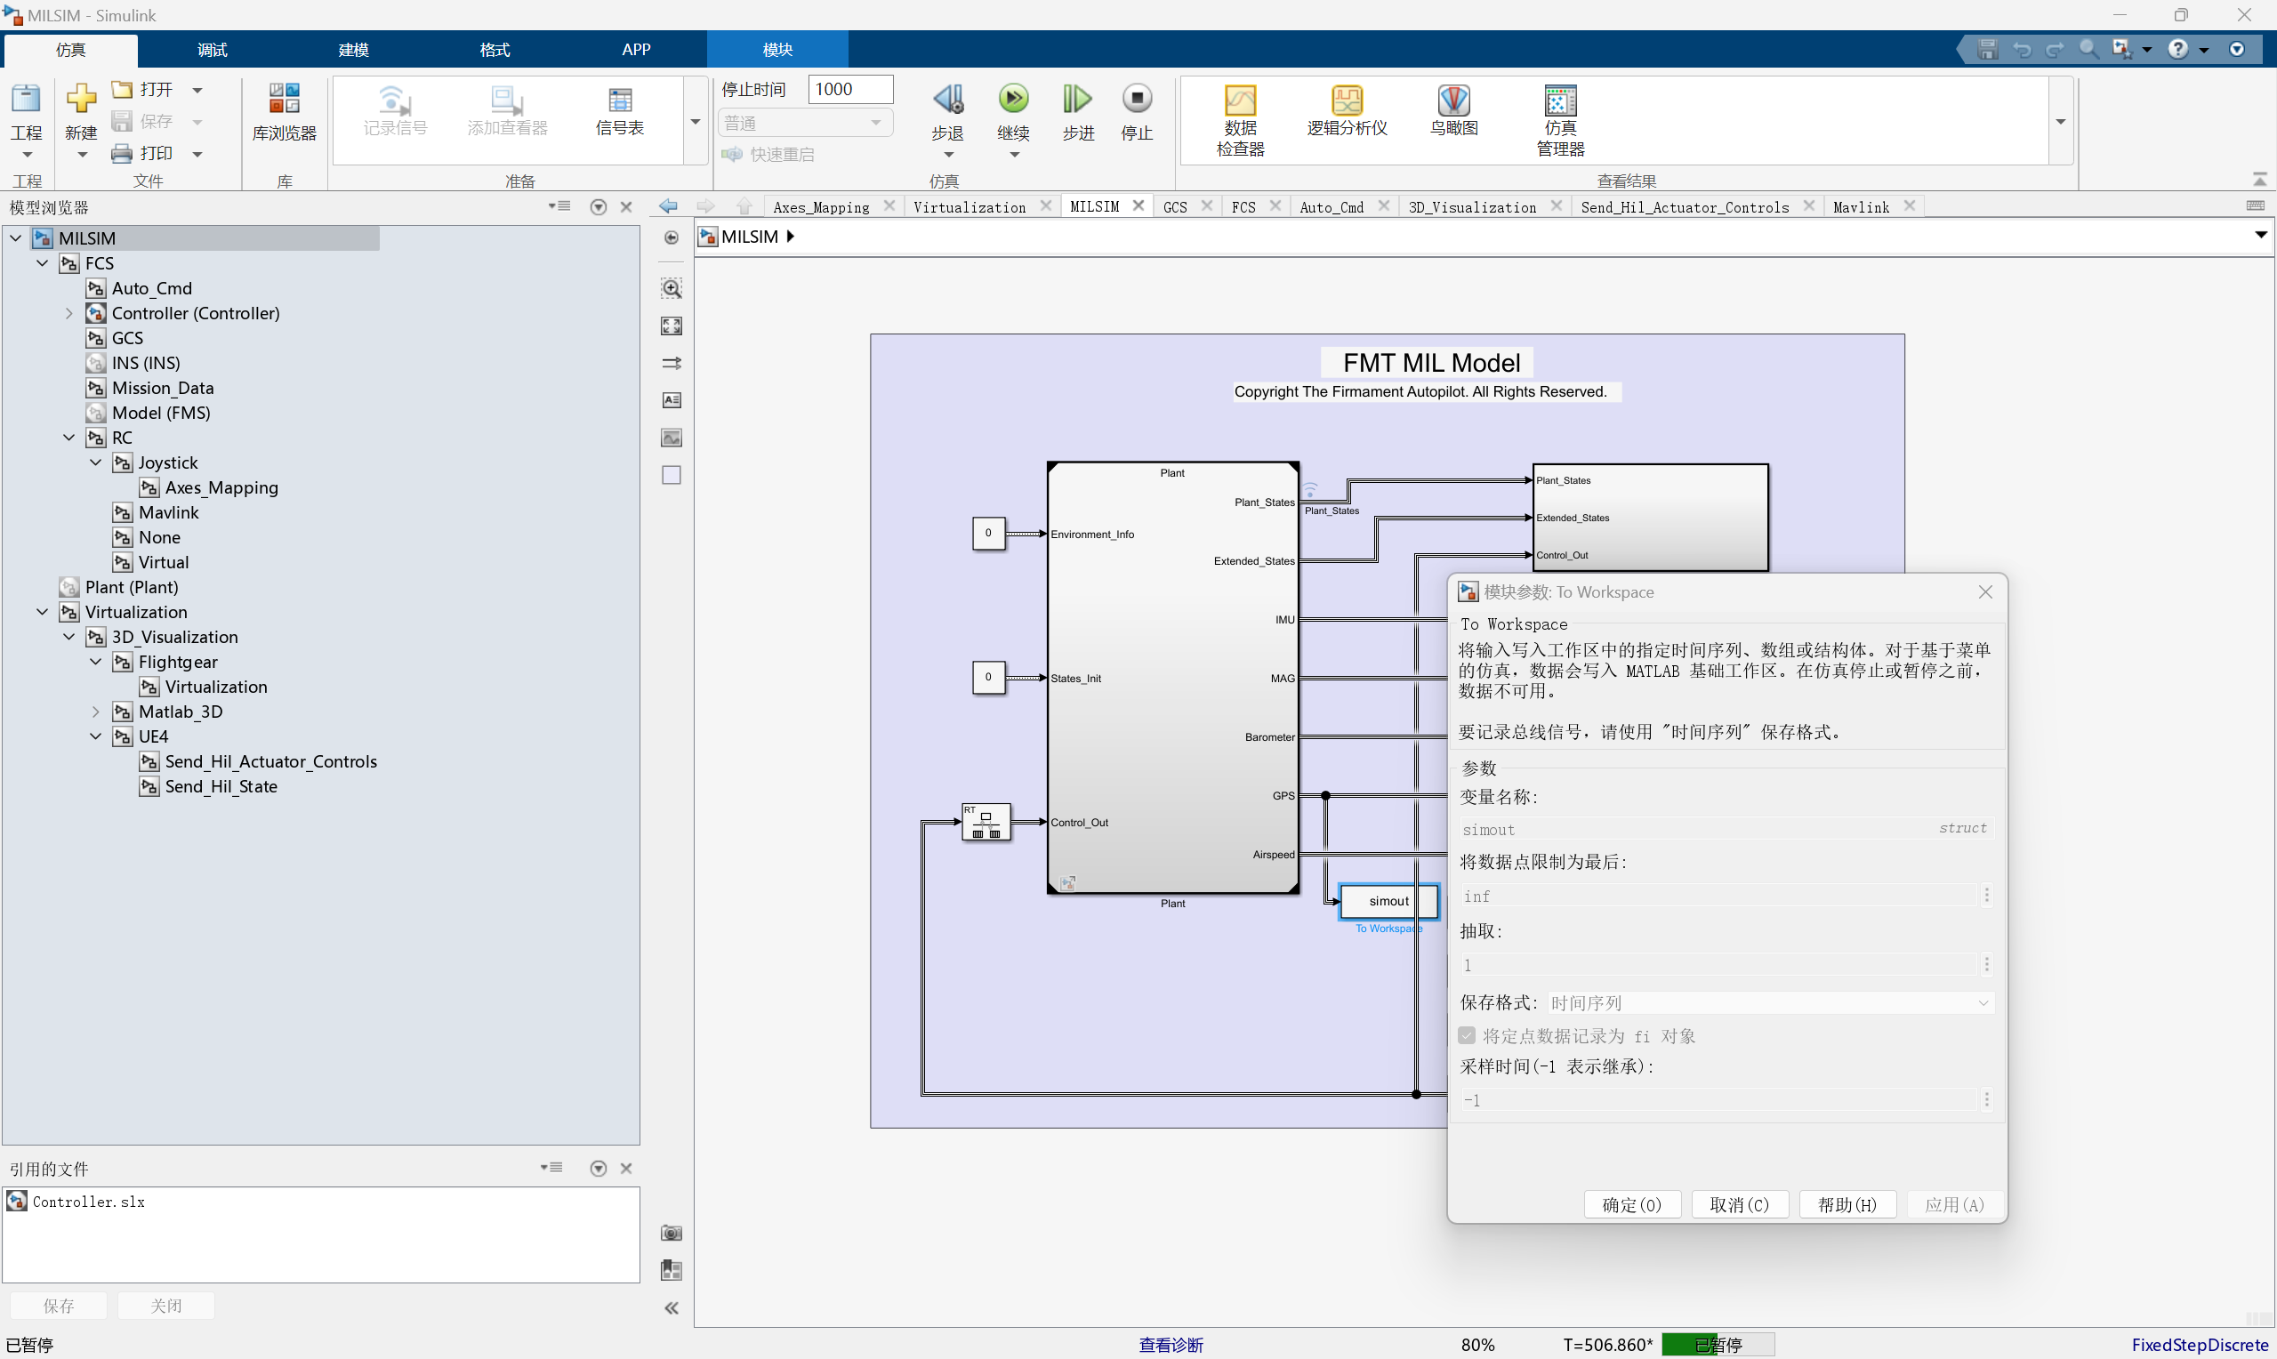Toggle the fi object logging checkbox
The image size is (2277, 1359).
(1467, 1035)
